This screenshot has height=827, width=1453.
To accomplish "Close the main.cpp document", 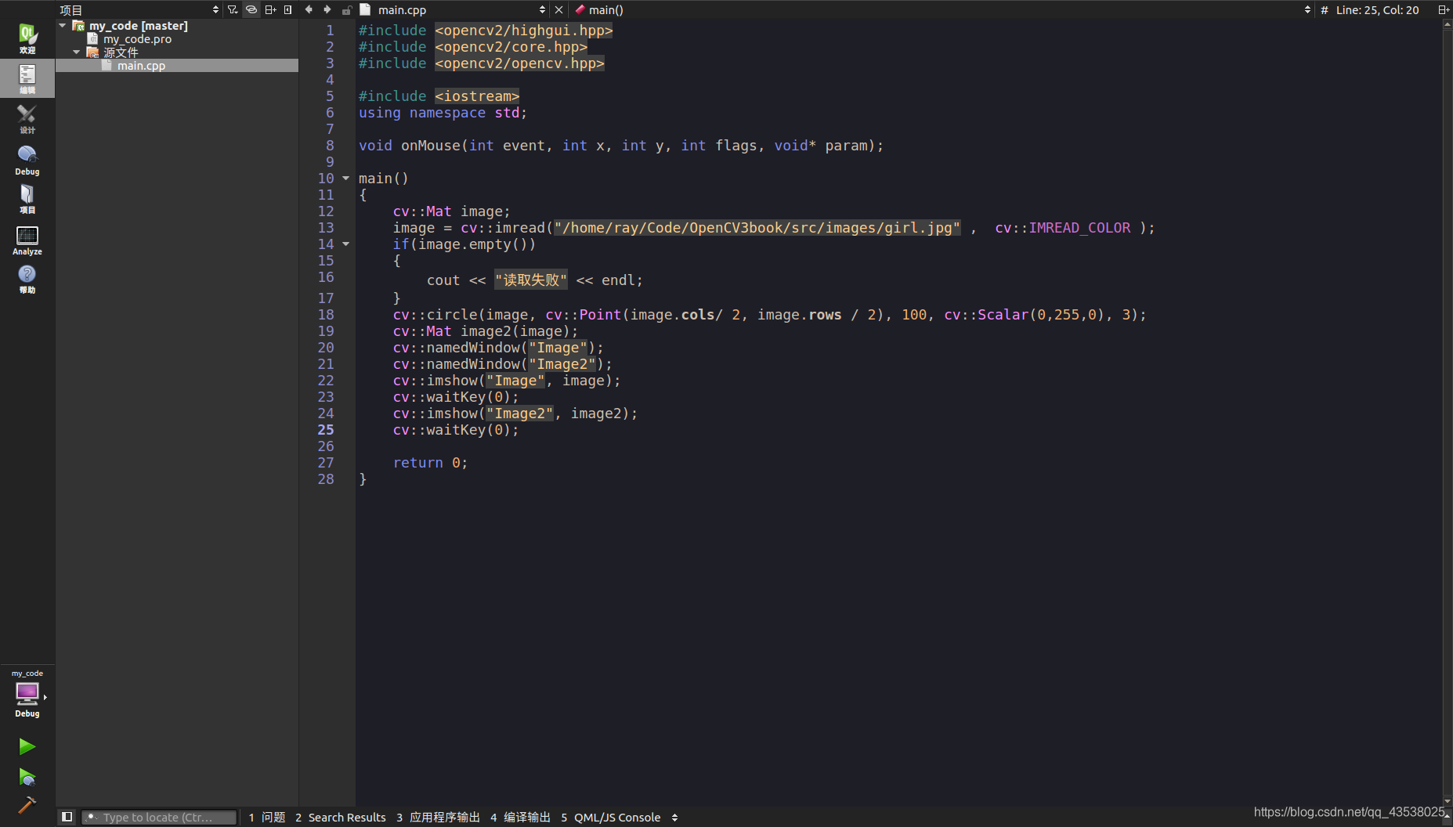I will [558, 9].
